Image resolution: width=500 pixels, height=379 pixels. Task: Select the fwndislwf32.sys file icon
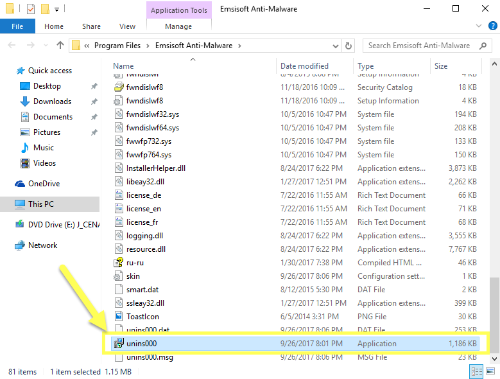coord(119,114)
